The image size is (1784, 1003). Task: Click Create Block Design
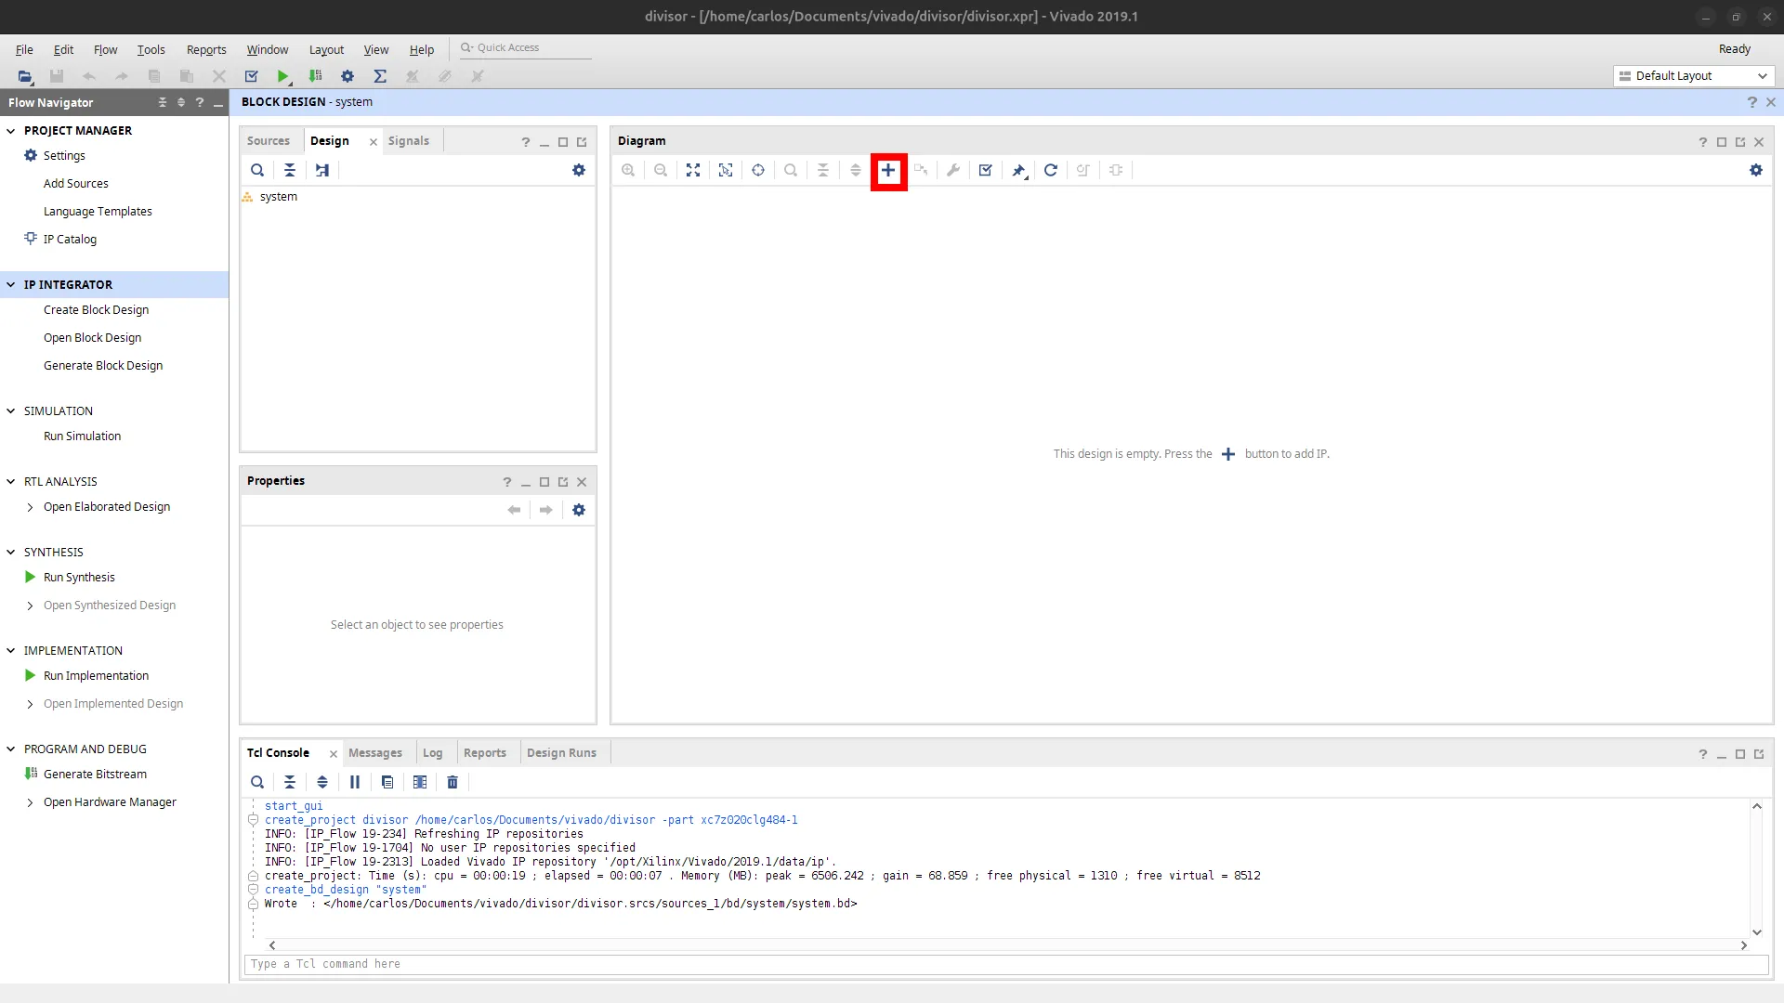(96, 310)
